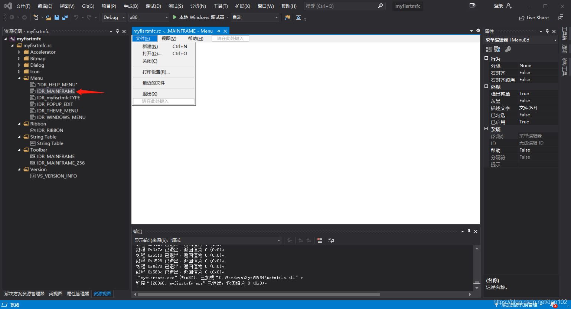Image resolution: width=571 pixels, height=309 pixels.
Task: Switch to 解决方案资源管理器 tab
Action: pyautogui.click(x=25, y=293)
